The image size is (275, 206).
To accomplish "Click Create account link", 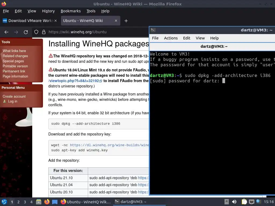I will click(14, 96).
